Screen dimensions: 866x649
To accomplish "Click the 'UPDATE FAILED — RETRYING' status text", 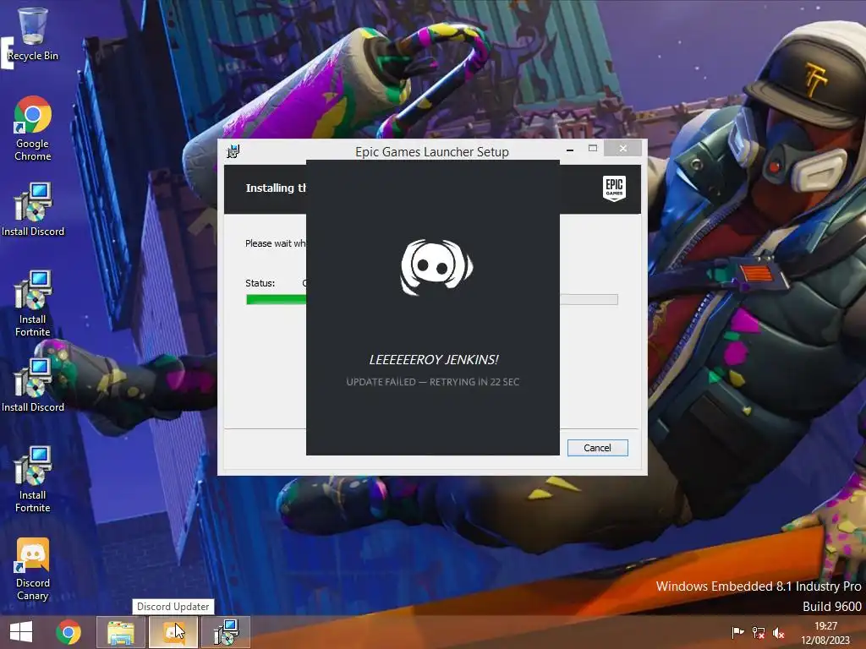I will click(x=432, y=382).
